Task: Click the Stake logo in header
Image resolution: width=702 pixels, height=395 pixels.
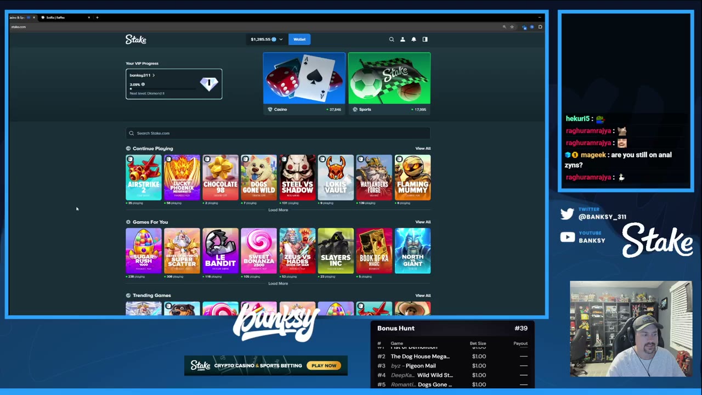Action: click(136, 39)
